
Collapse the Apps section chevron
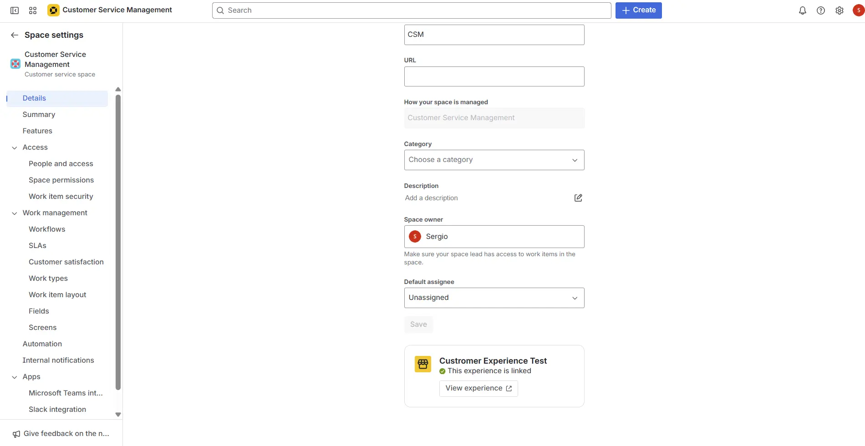tap(15, 377)
